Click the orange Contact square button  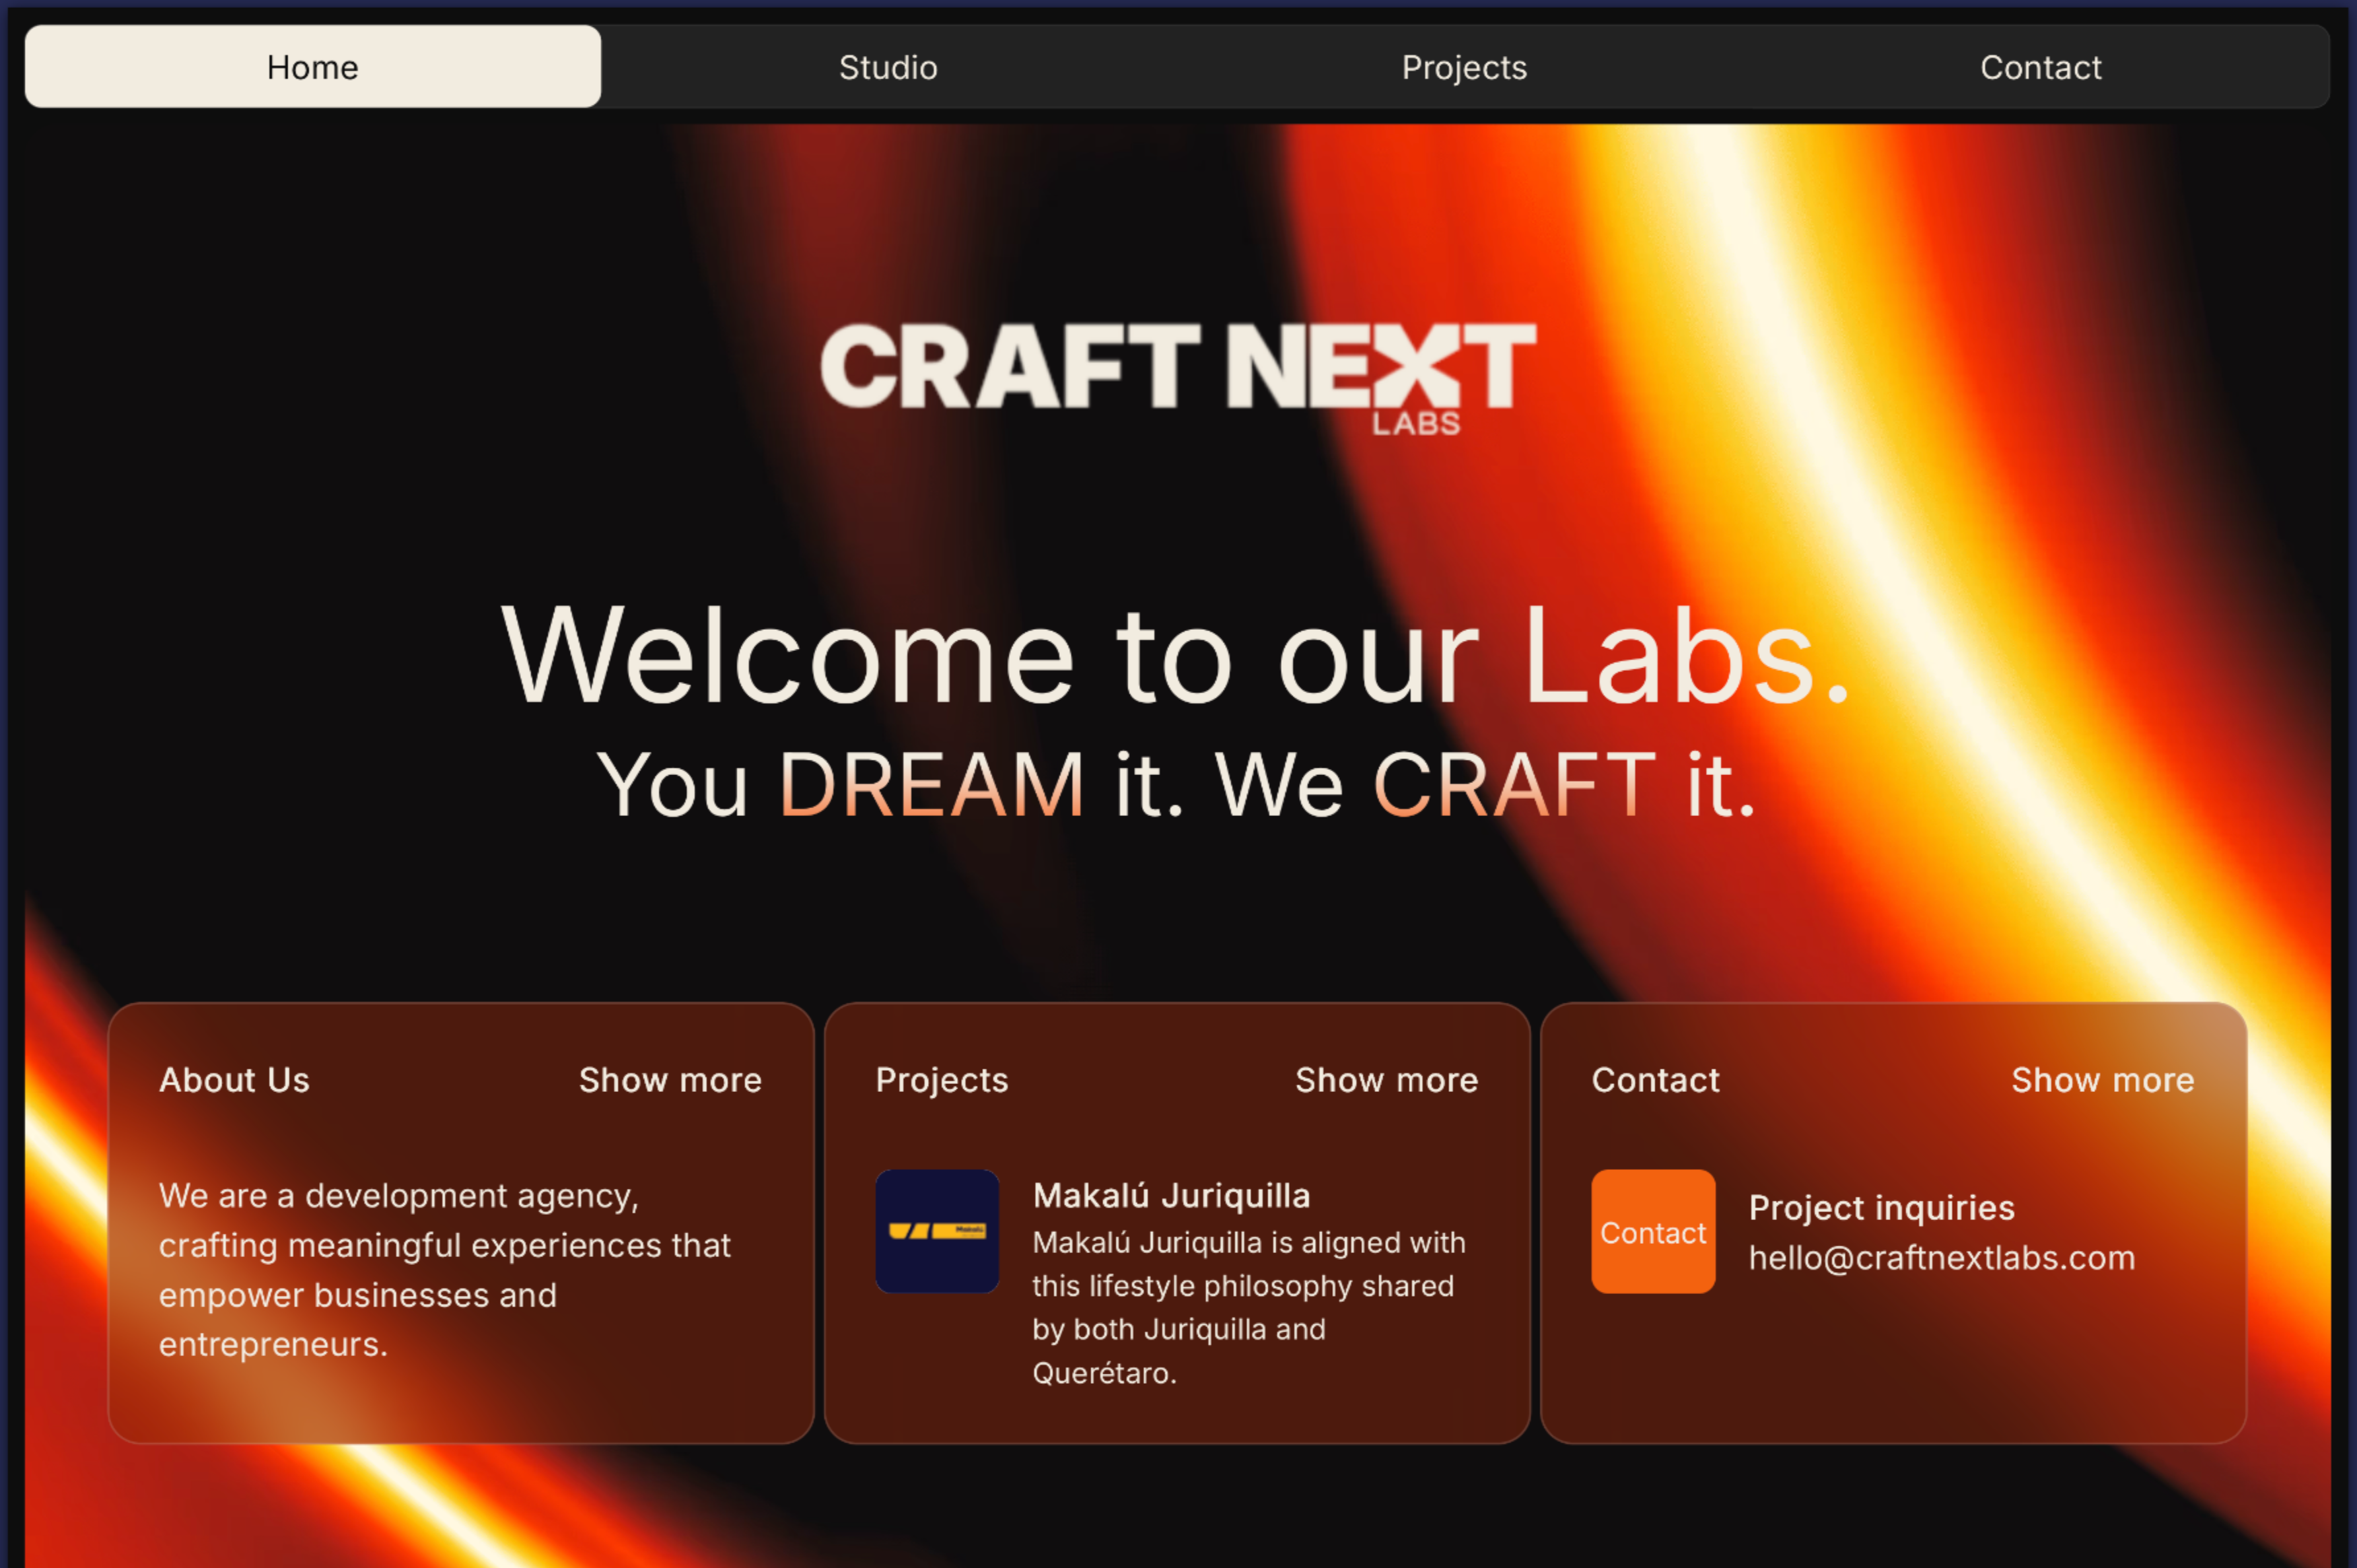pos(1653,1231)
